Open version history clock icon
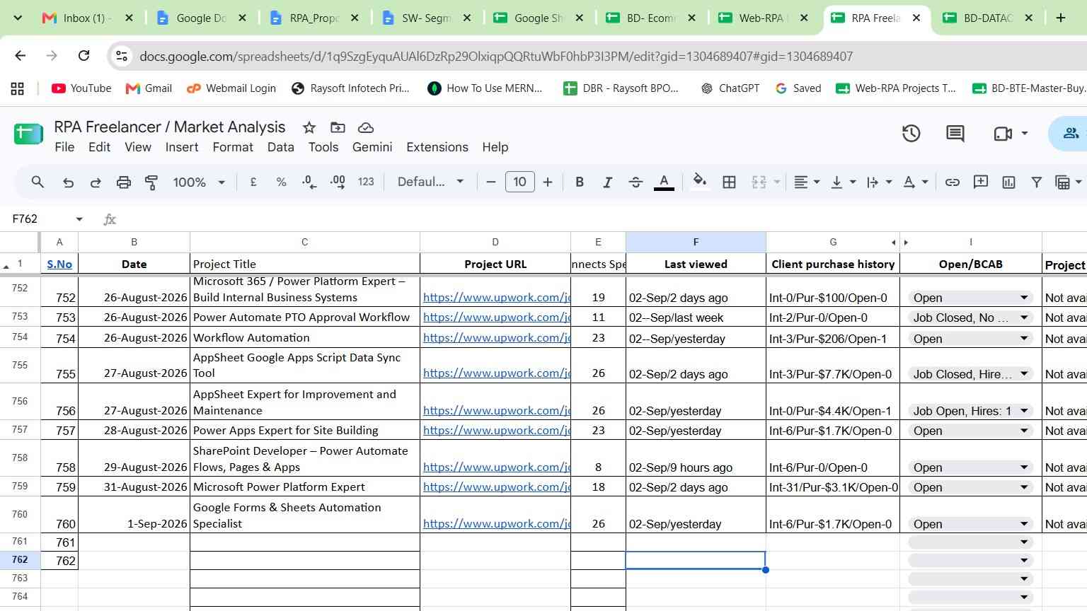 [x=911, y=133]
